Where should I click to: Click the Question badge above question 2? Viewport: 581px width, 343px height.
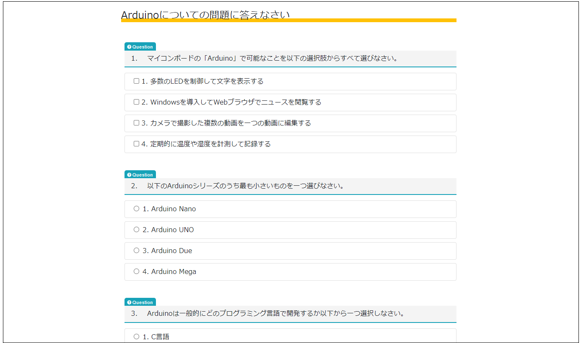140,175
